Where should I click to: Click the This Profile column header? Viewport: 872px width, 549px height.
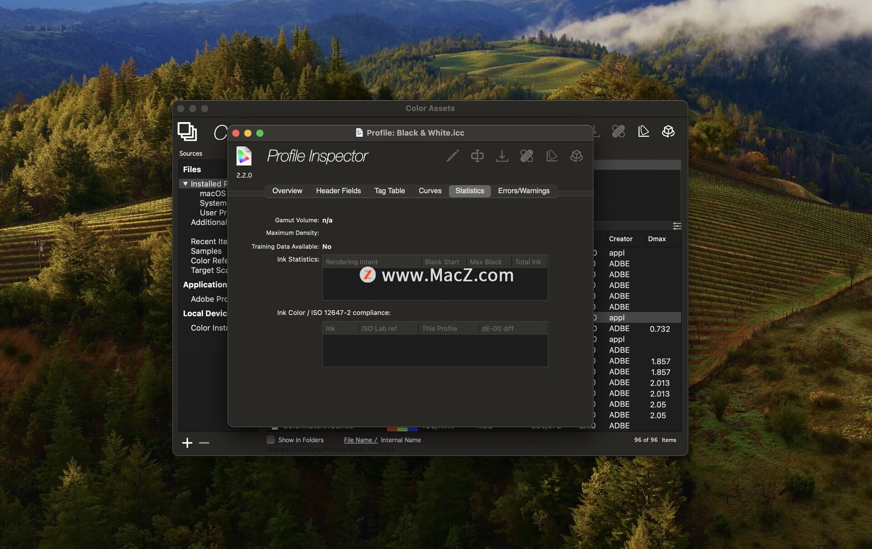[448, 328]
